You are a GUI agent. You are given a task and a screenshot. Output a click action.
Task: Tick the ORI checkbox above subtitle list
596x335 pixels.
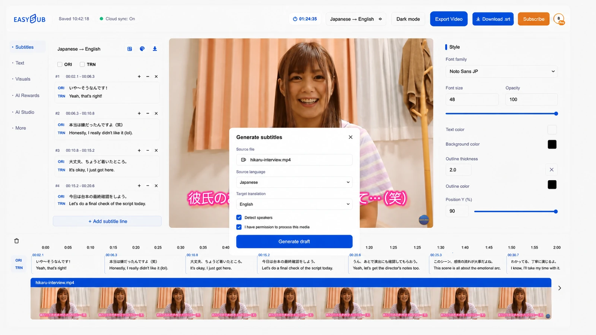[x=60, y=64]
